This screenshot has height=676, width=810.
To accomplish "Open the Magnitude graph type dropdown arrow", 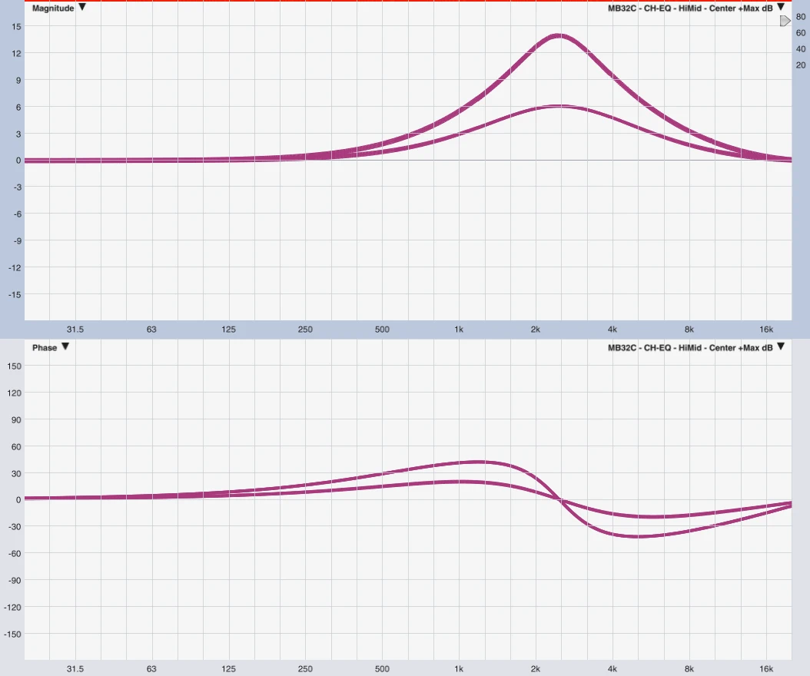I will coord(82,8).
